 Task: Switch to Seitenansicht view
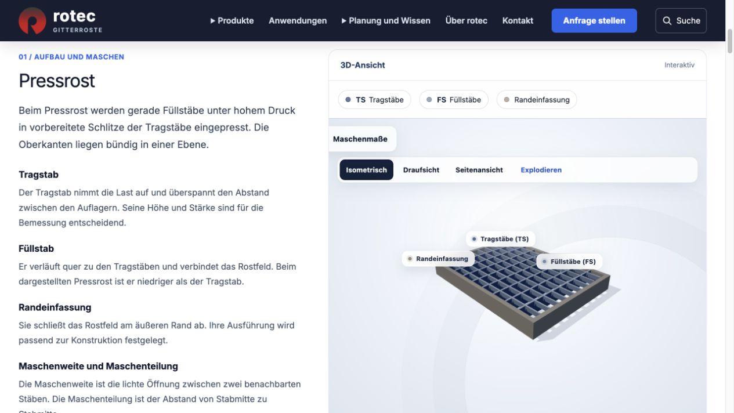(479, 170)
